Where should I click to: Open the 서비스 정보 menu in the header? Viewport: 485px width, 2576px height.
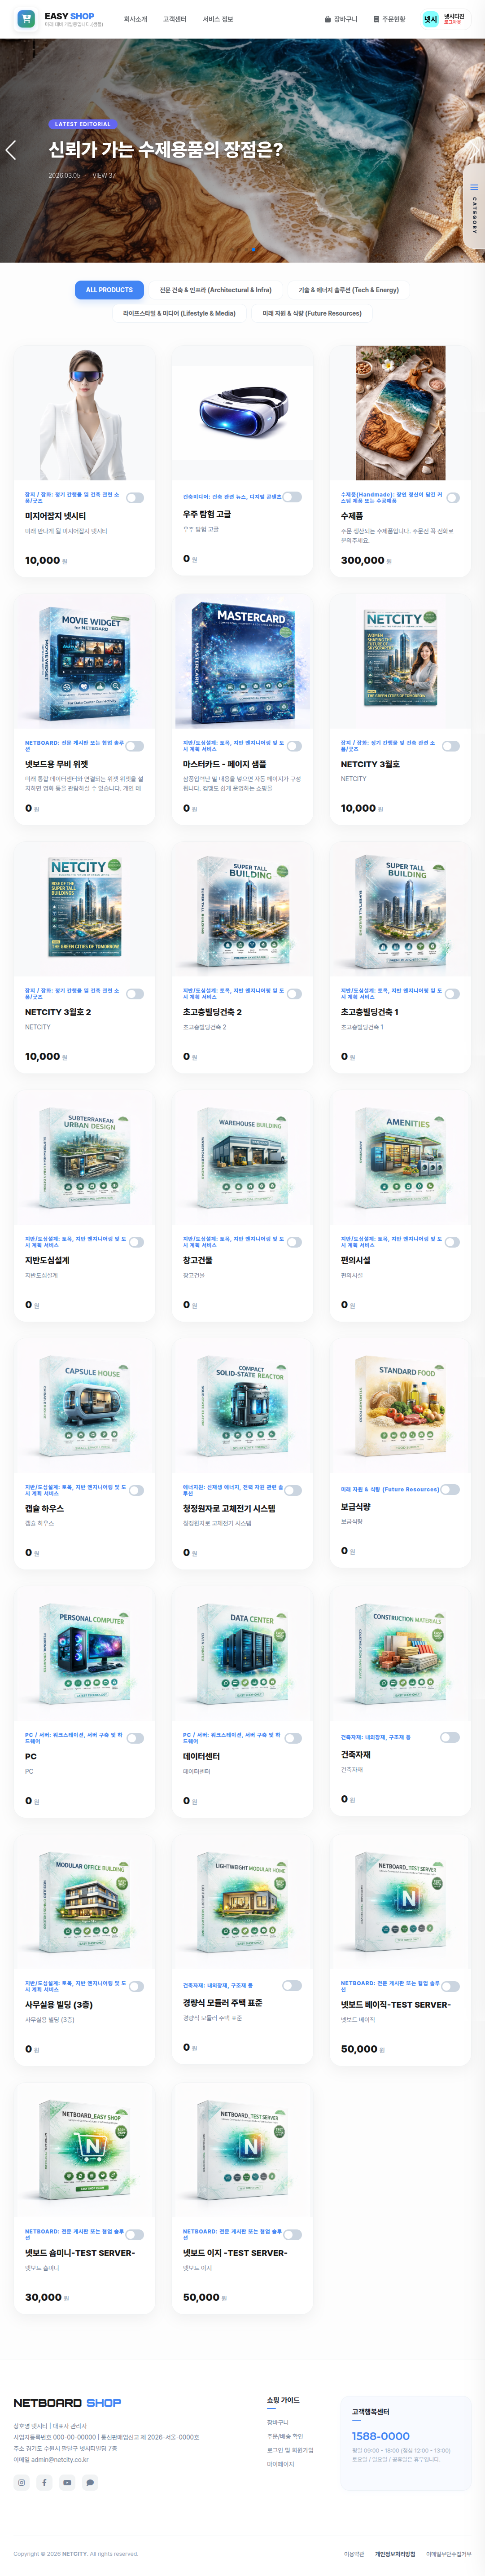tap(218, 19)
